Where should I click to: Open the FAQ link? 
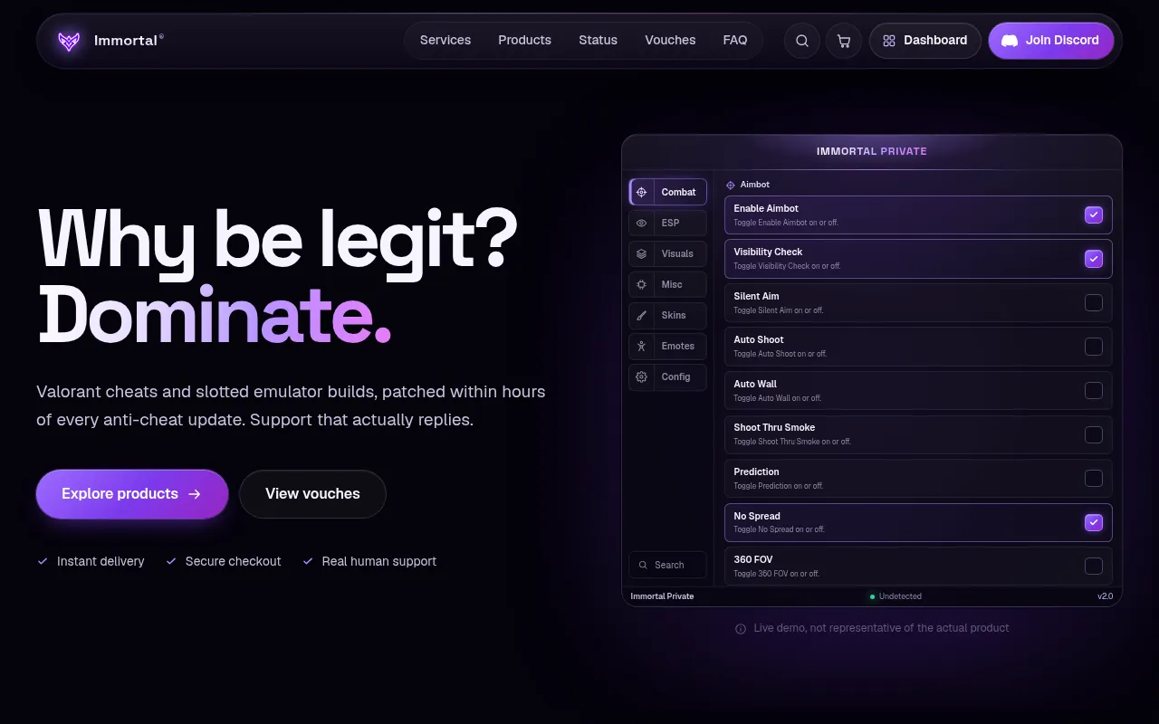tap(735, 41)
